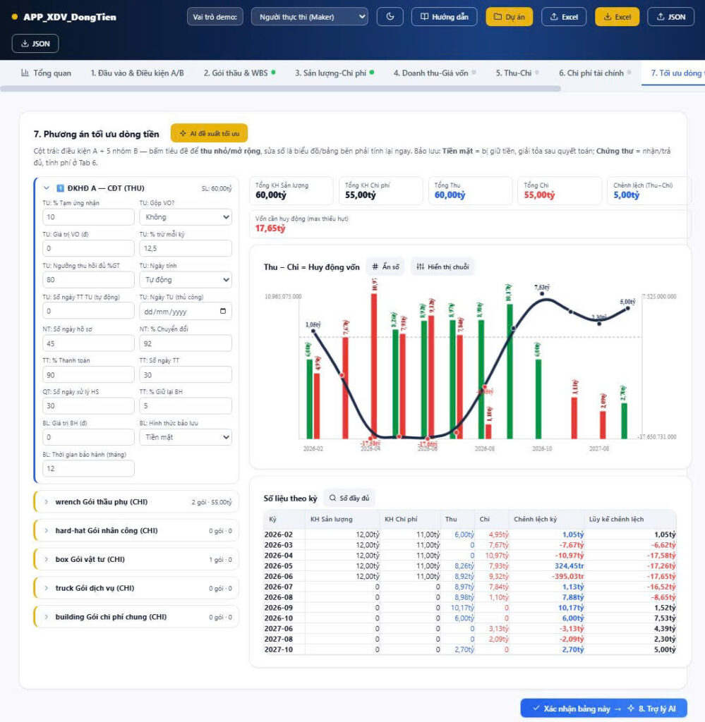Open the Vai trò demo role dropdown
This screenshot has height=722, width=705.
pos(310,17)
